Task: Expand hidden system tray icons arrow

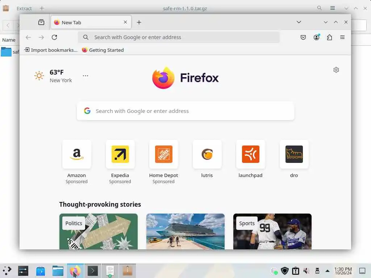Action: pos(328,271)
